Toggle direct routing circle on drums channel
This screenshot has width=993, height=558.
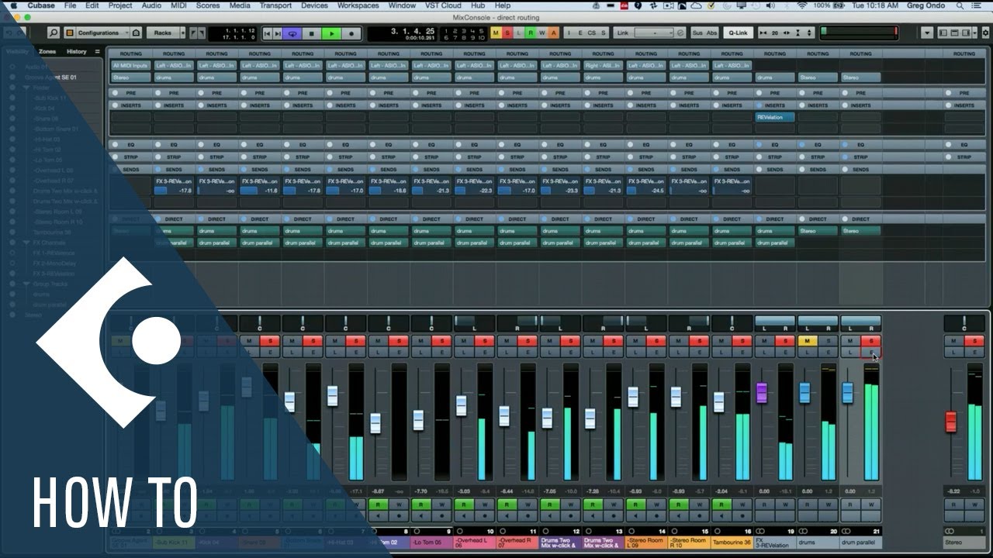click(803, 219)
